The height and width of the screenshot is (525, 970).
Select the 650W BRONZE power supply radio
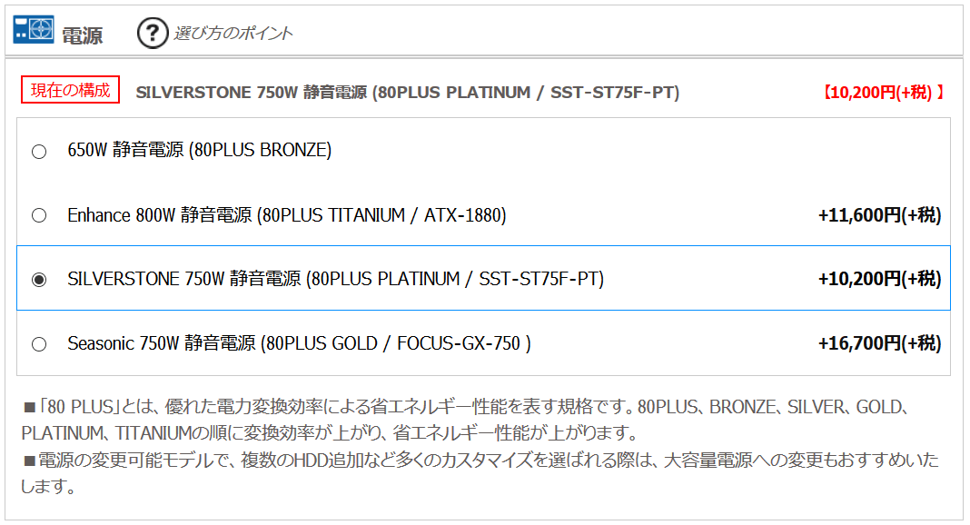(39, 152)
